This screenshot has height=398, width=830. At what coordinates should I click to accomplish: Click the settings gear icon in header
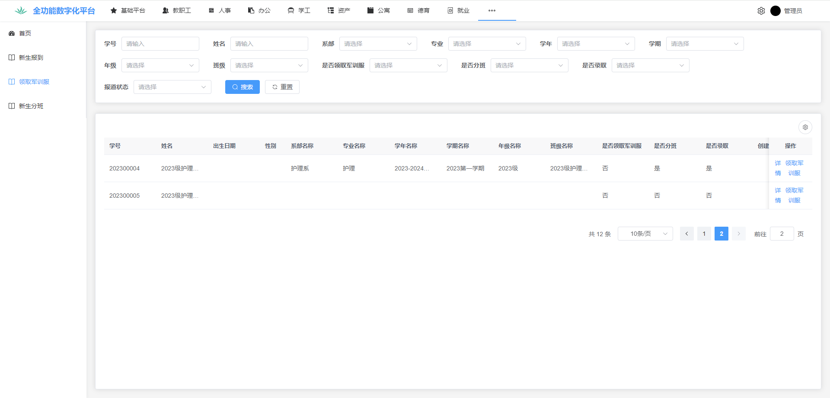tap(761, 11)
